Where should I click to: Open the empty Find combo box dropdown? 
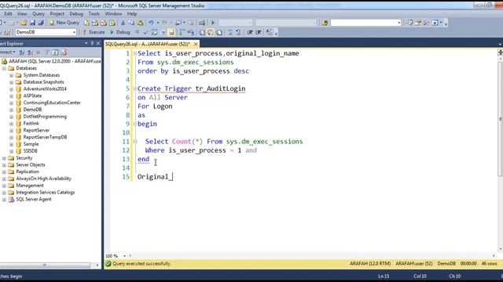click(399, 23)
